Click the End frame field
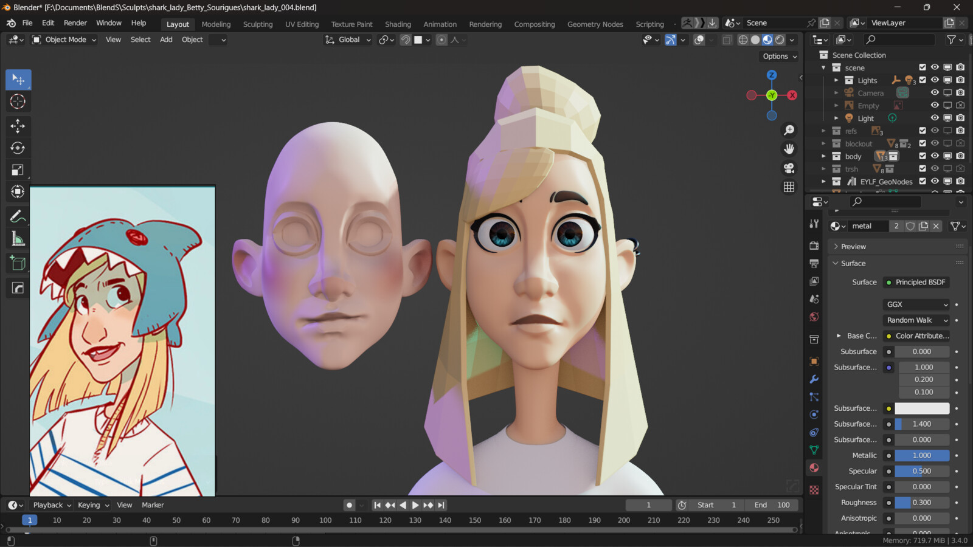Viewport: 973px width, 547px height. pyautogui.click(x=772, y=505)
